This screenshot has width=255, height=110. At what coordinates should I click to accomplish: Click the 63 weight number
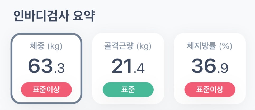click(x=40, y=66)
